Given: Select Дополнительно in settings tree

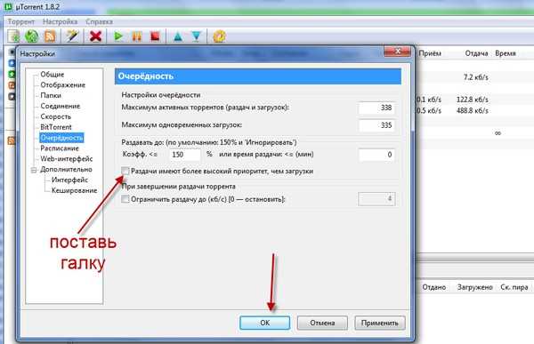Looking at the screenshot, I should (x=66, y=170).
